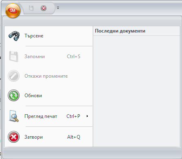Viewport: 182px width, 159px height.
Task: Click the floppy disk icon beside Запомни
Action: pos(13,57)
